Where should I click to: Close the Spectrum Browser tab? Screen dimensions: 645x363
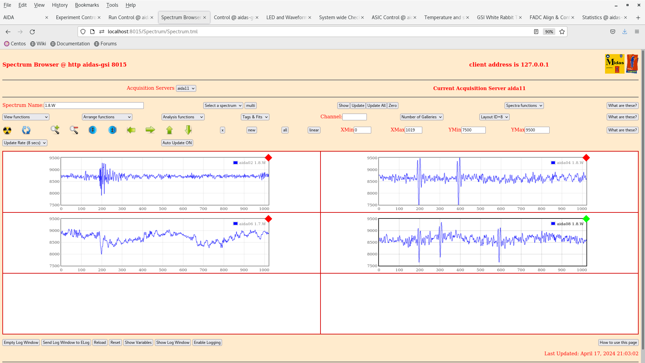pyautogui.click(x=205, y=17)
